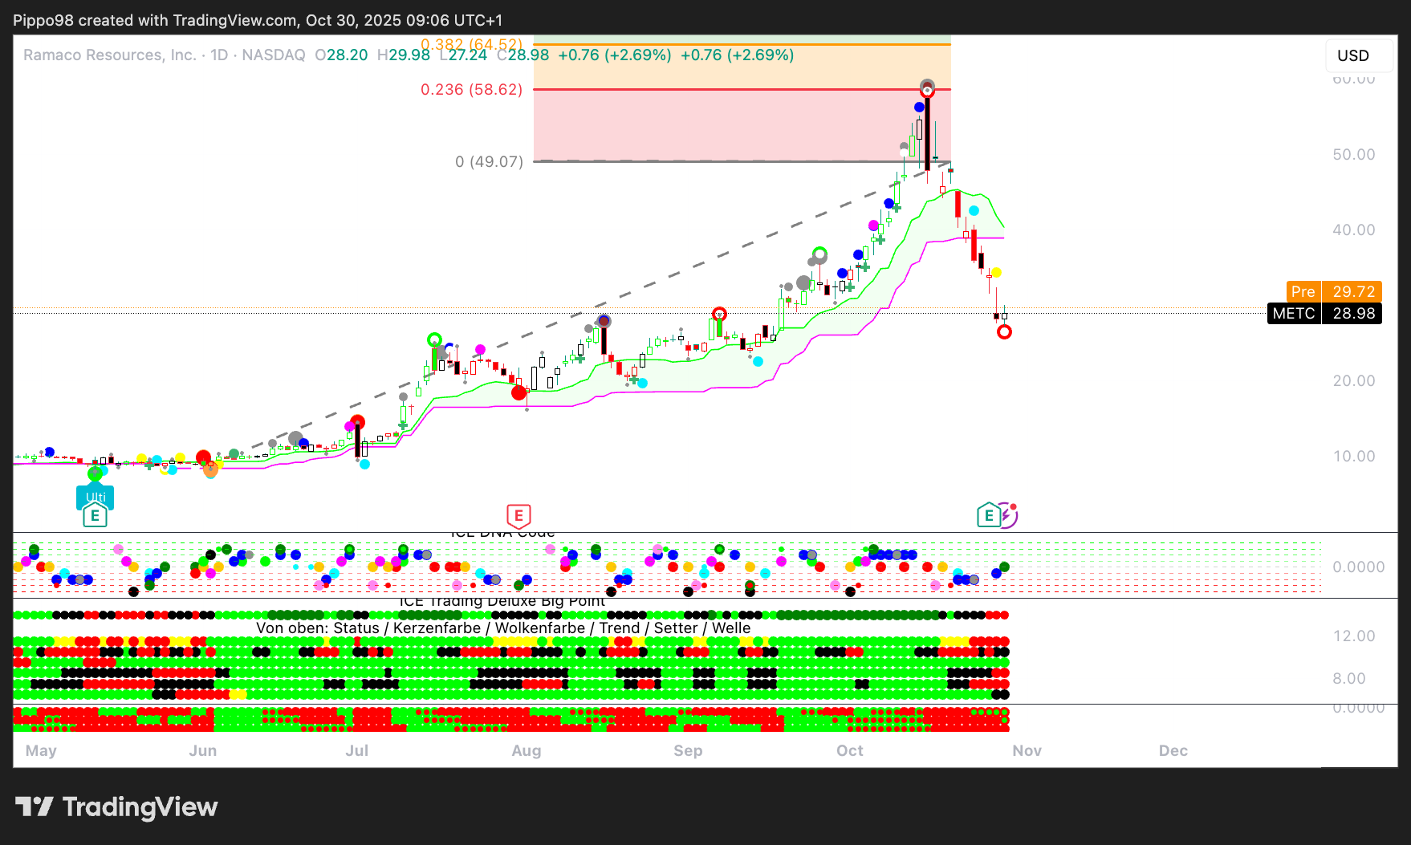The height and width of the screenshot is (845, 1411).
Task: Click the cyan Ulti signal label
Action: click(96, 498)
